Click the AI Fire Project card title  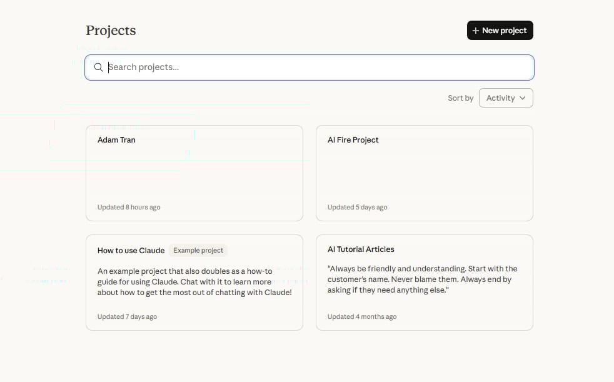(x=353, y=139)
